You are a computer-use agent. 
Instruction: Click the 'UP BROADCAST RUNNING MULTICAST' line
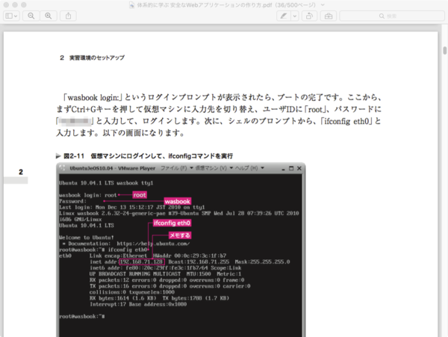(x=166, y=273)
